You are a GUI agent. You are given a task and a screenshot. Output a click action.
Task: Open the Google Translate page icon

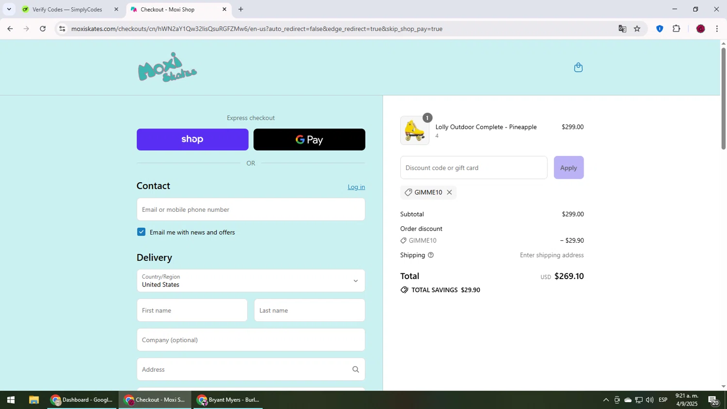(622, 29)
